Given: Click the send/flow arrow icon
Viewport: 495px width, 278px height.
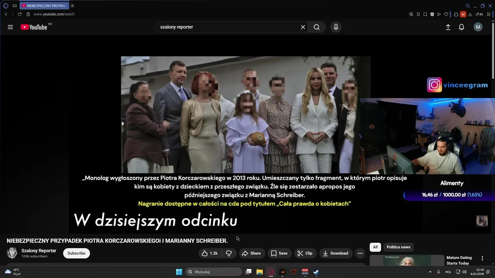Looking at the screenshot, I should coord(439,14).
